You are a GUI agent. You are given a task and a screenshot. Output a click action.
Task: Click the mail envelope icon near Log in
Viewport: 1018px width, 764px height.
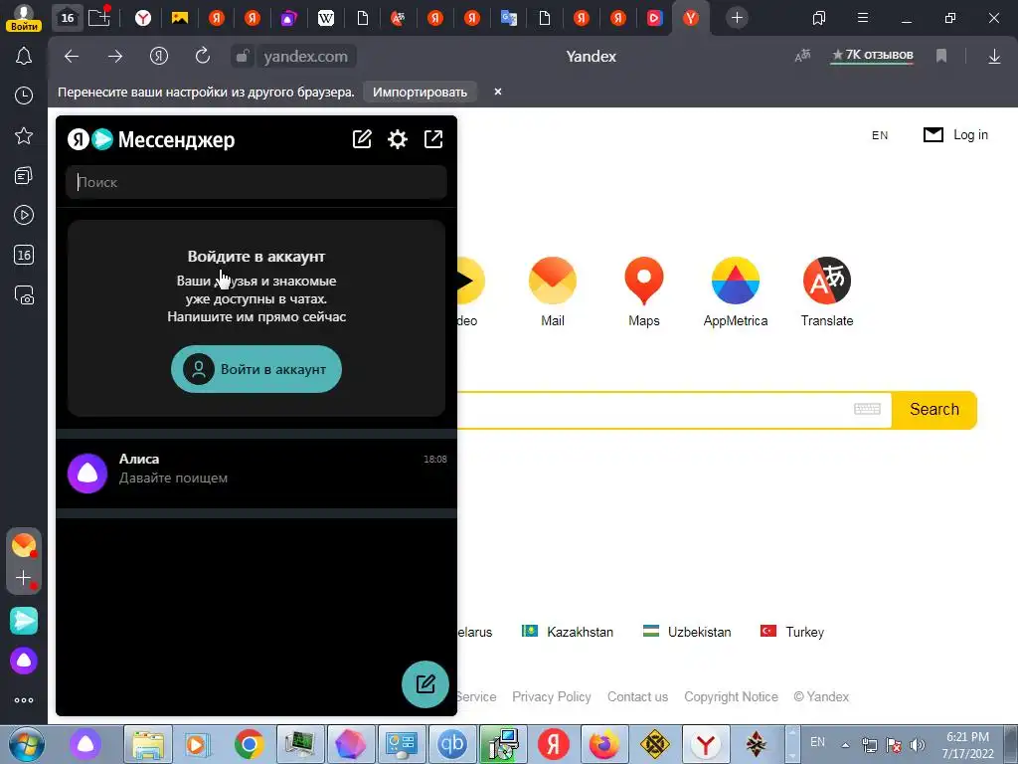(x=933, y=134)
